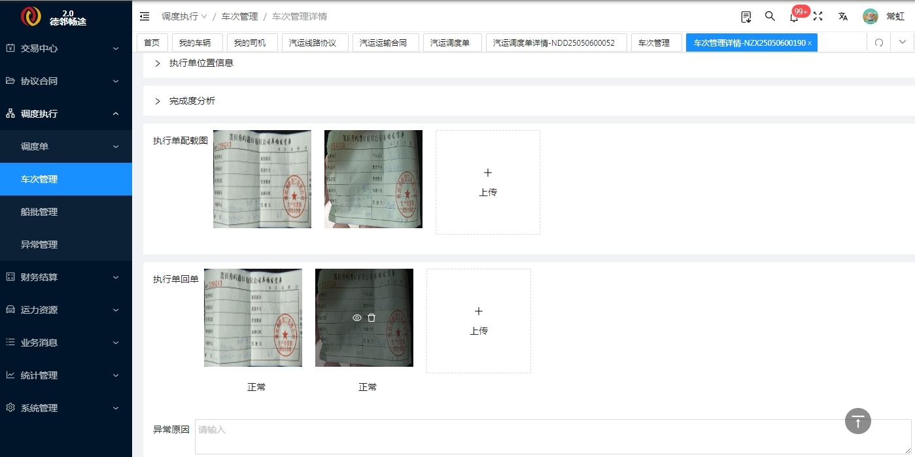915x457 pixels.
Task: Switch to the 汽运调度单 tab
Action: (x=450, y=42)
